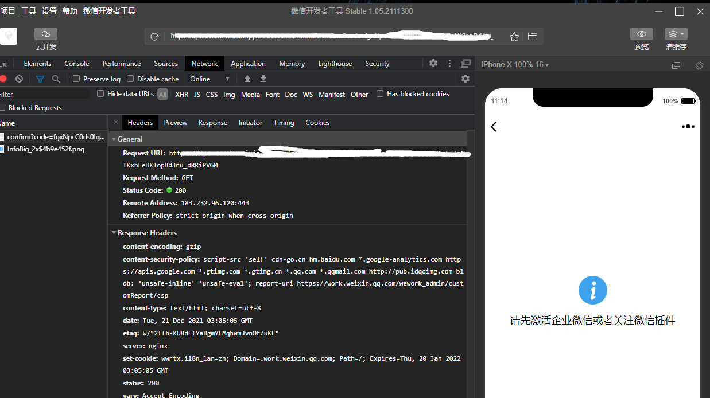This screenshot has width=710, height=398.
Task: Check Blocked Requests
Action: tap(2, 107)
